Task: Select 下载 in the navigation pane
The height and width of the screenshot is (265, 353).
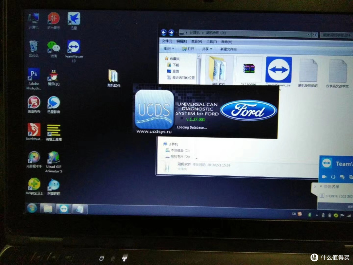Action: tap(173, 65)
